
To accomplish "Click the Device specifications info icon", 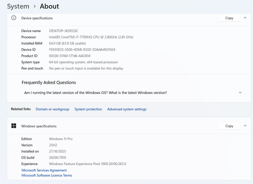I will click(14, 18).
